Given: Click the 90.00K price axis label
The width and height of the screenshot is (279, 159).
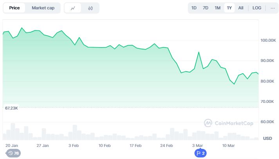Looking at the screenshot, I should 267,61.
